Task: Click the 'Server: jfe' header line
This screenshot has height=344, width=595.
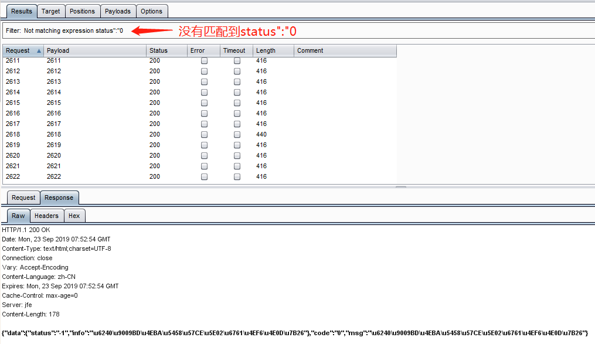Action: [x=16, y=305]
